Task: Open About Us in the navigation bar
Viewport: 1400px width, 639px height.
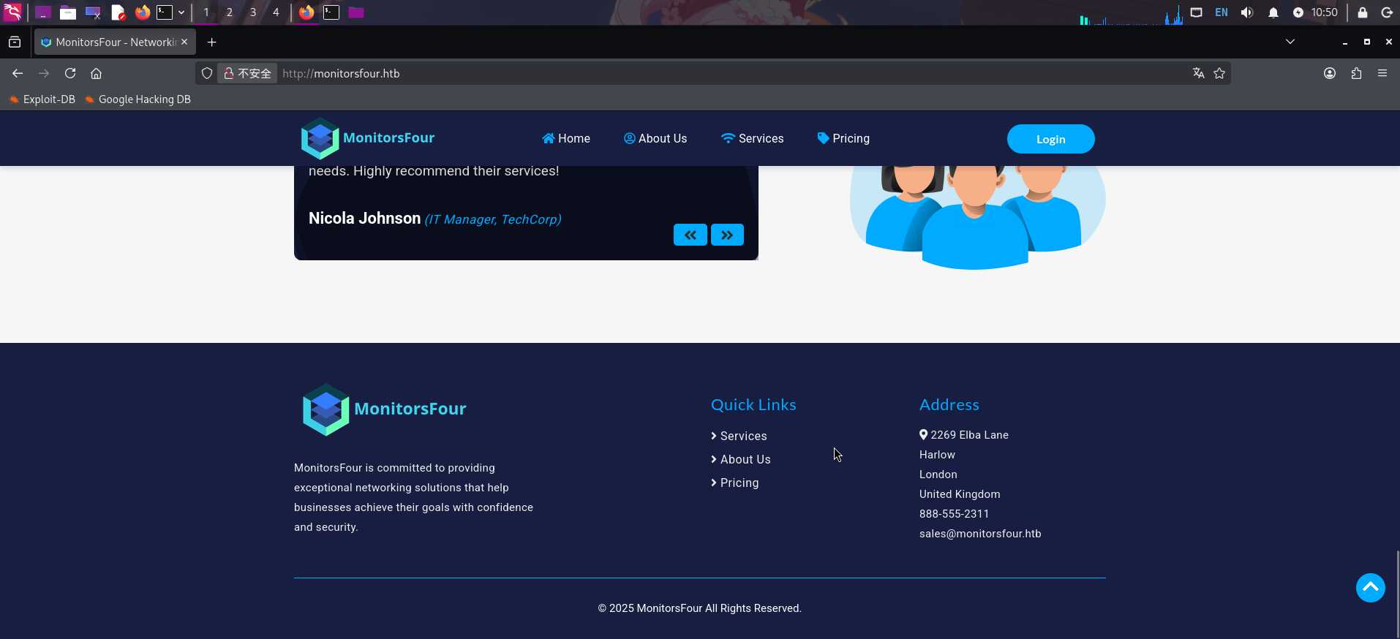Action: click(x=655, y=138)
